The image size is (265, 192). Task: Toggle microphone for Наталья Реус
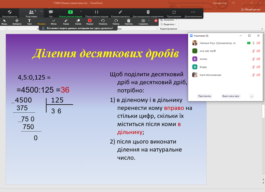point(254,43)
